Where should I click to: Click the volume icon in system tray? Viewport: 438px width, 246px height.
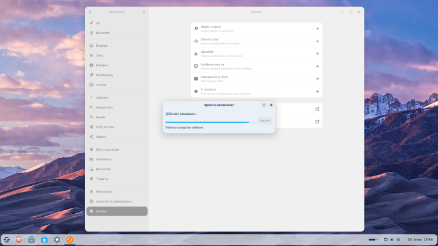tap(392, 239)
